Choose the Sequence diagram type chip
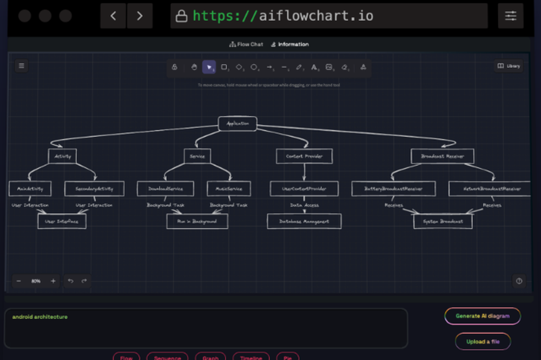541x360 pixels. pos(167,357)
